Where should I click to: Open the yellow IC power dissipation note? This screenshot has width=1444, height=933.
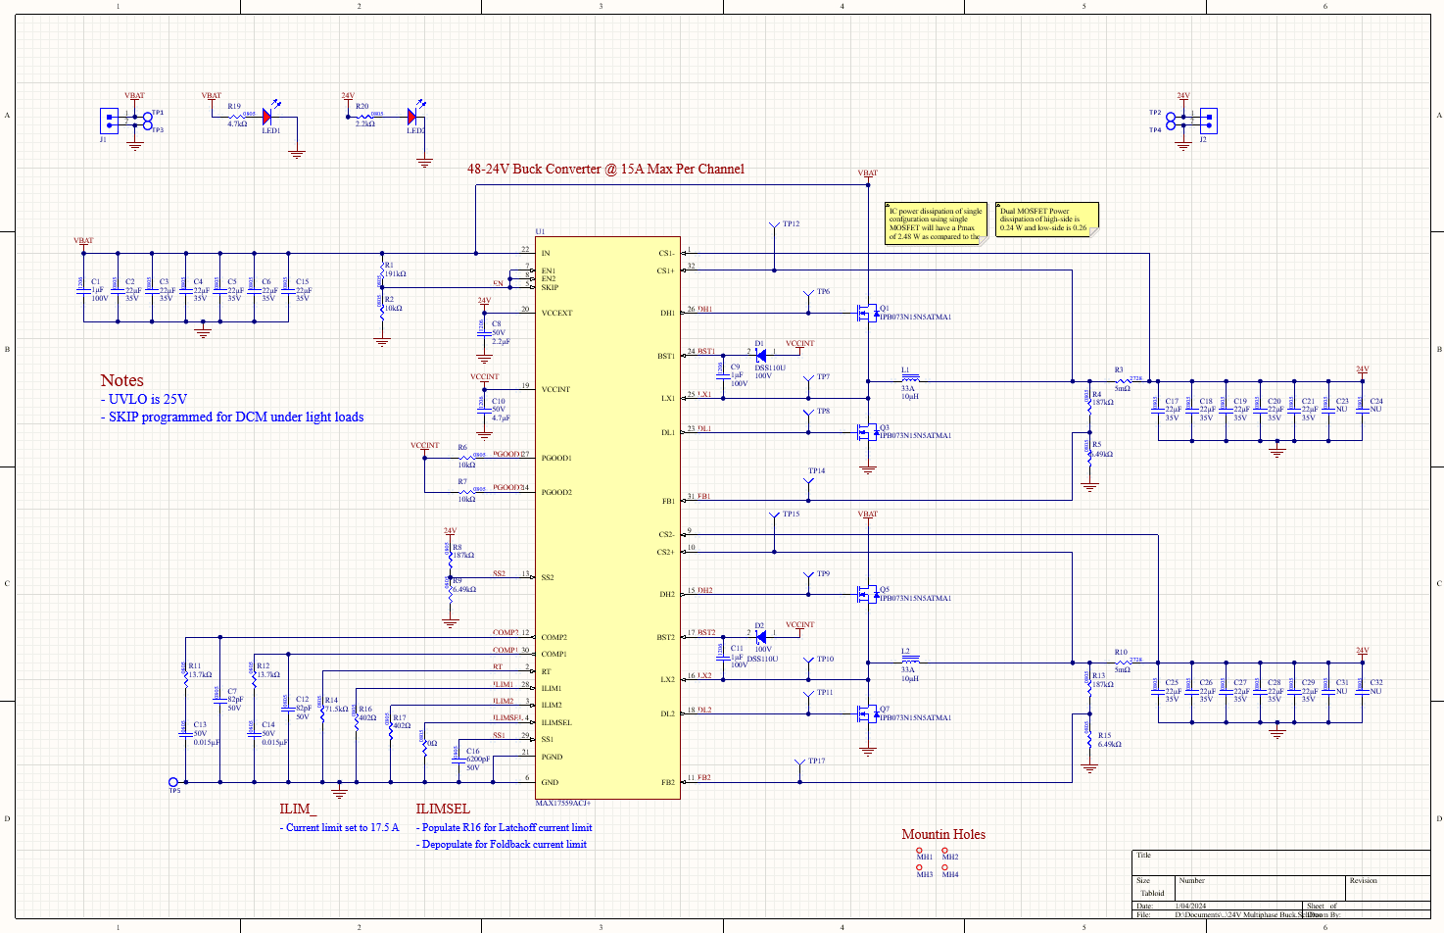[936, 223]
